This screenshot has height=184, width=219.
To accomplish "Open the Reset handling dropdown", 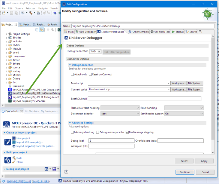I will [184, 108].
